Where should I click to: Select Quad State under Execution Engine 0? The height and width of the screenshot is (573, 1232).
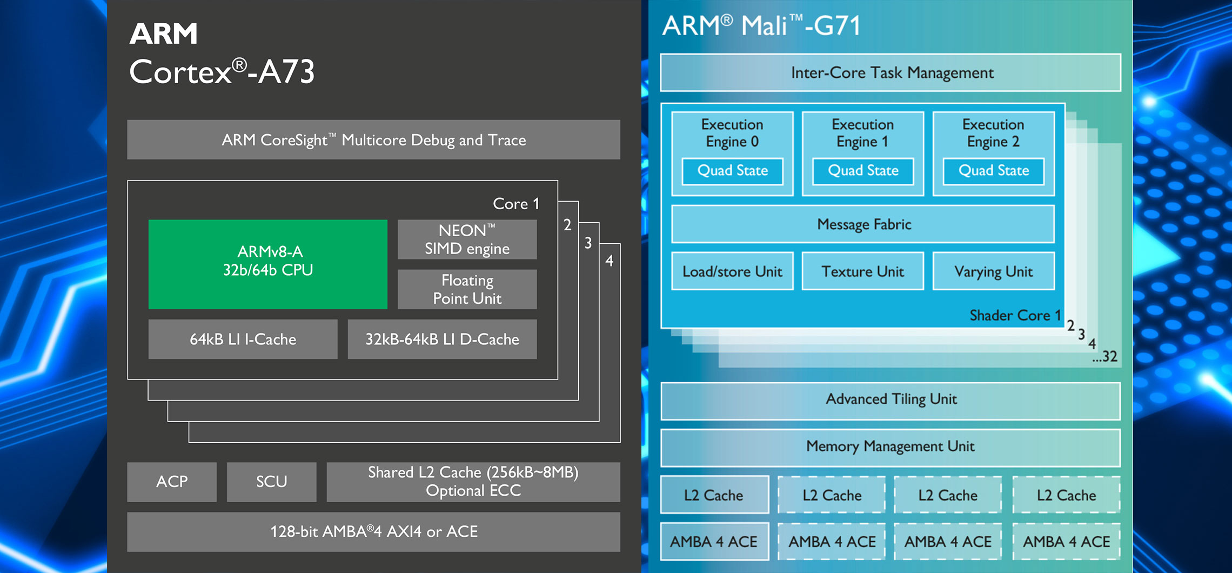tap(732, 171)
